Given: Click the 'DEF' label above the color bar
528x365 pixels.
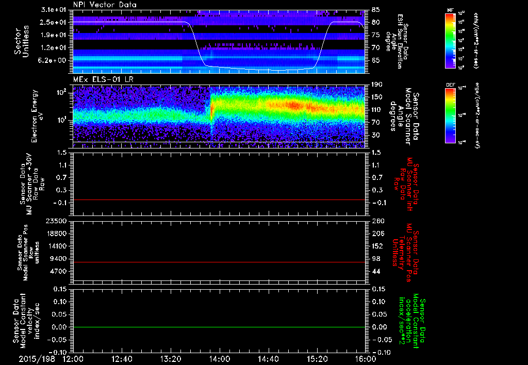Looking at the screenshot, I should 450,85.
